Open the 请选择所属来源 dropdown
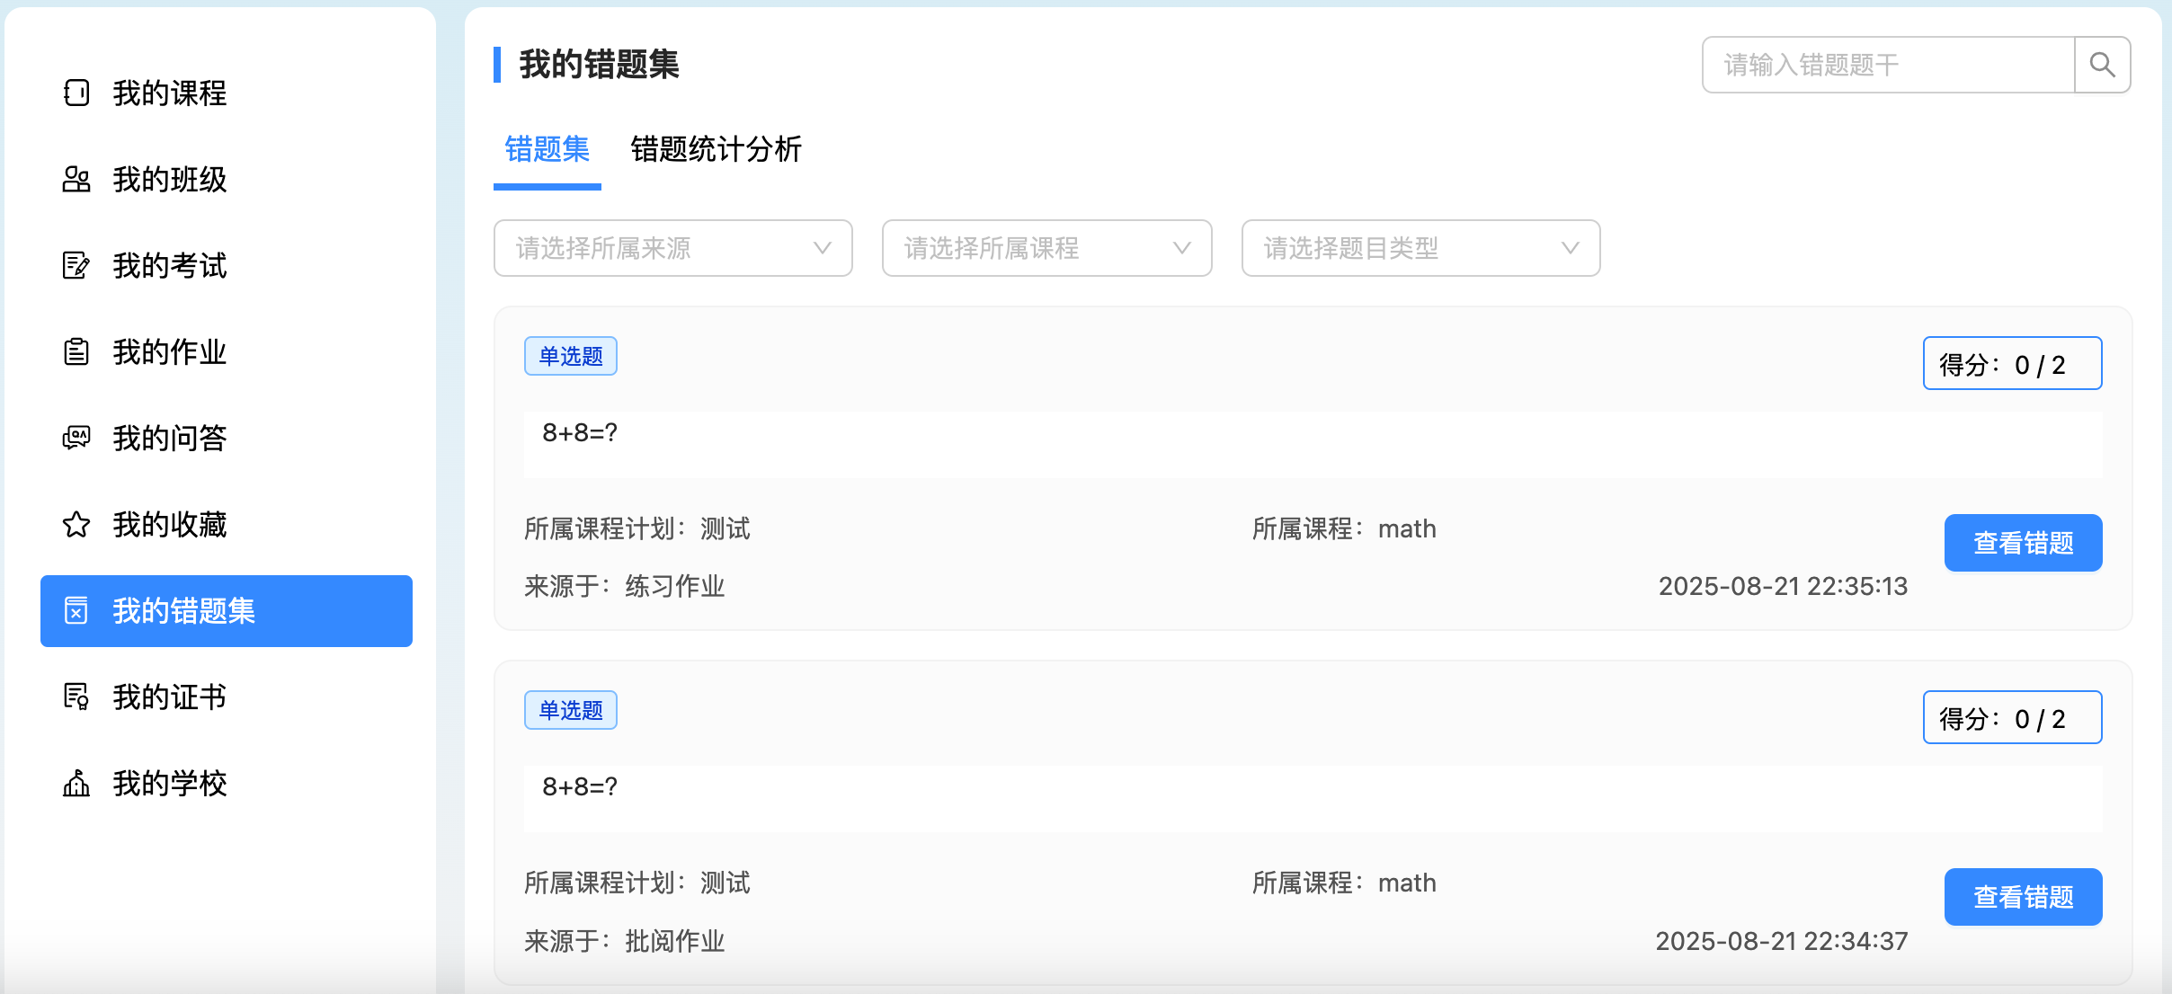2172x994 pixels. (672, 248)
